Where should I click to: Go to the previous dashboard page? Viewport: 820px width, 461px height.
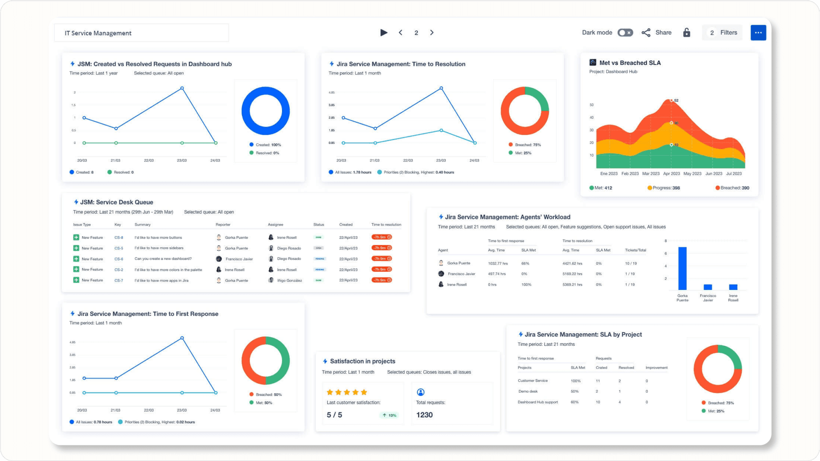pos(401,33)
